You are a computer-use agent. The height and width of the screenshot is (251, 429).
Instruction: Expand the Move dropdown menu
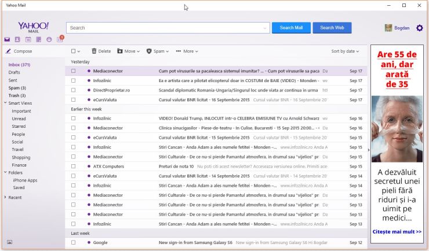[129, 51]
